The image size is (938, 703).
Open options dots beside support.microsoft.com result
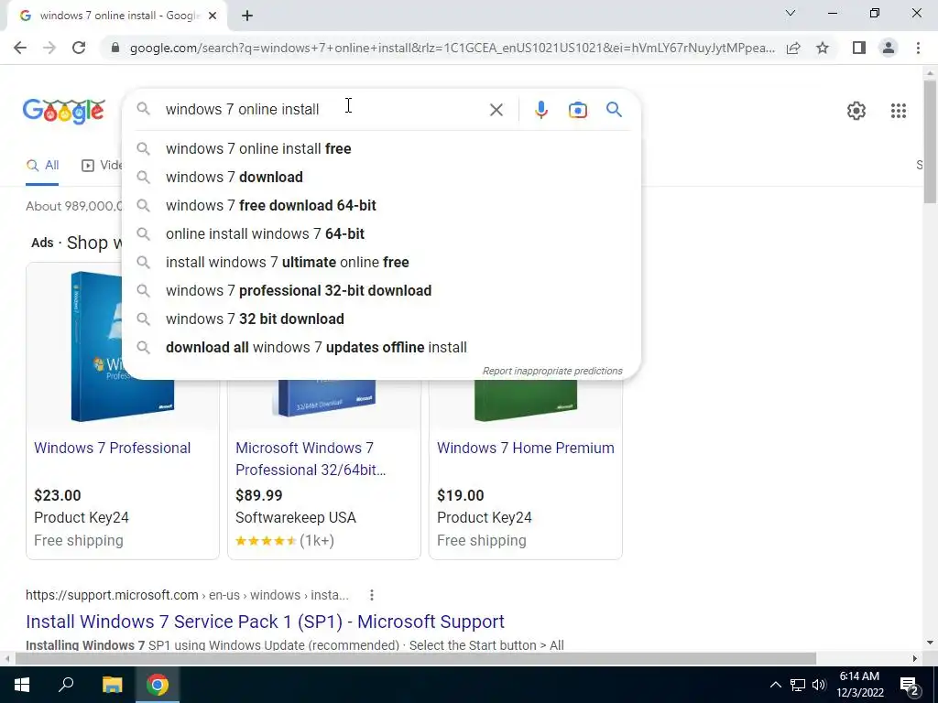pos(372,595)
